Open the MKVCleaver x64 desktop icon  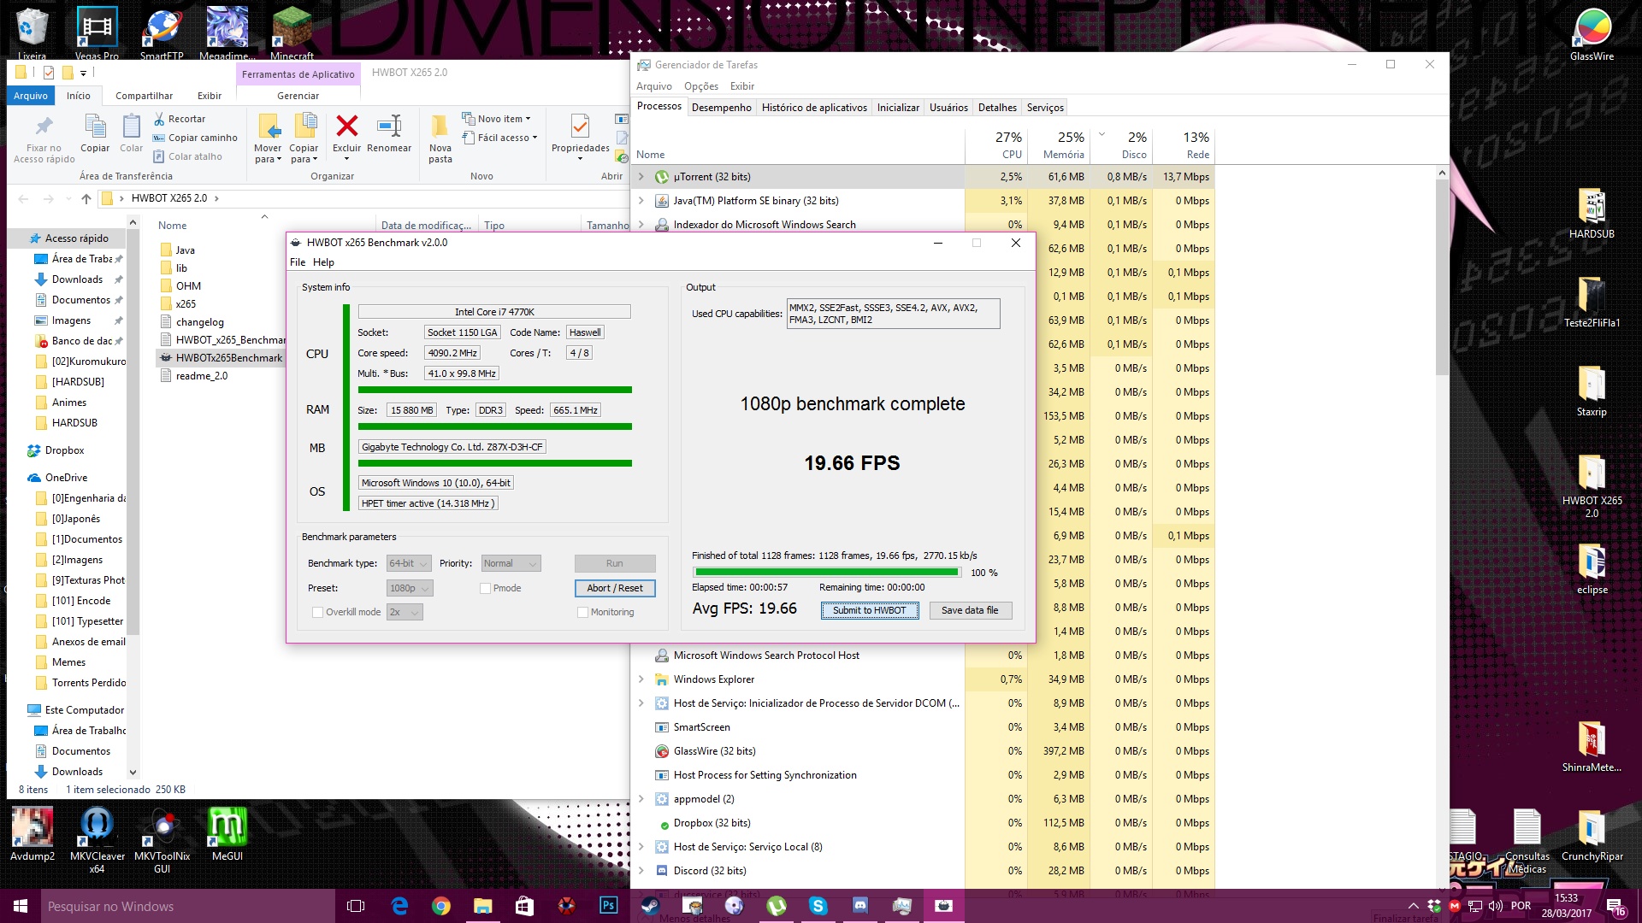click(x=97, y=840)
